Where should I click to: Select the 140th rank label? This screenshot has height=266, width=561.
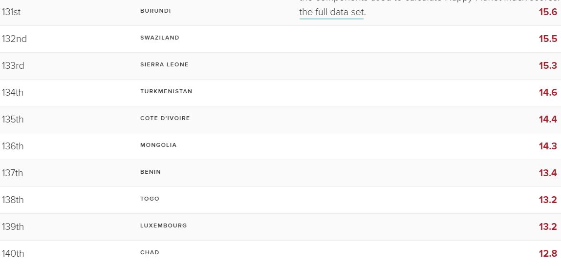click(13, 254)
